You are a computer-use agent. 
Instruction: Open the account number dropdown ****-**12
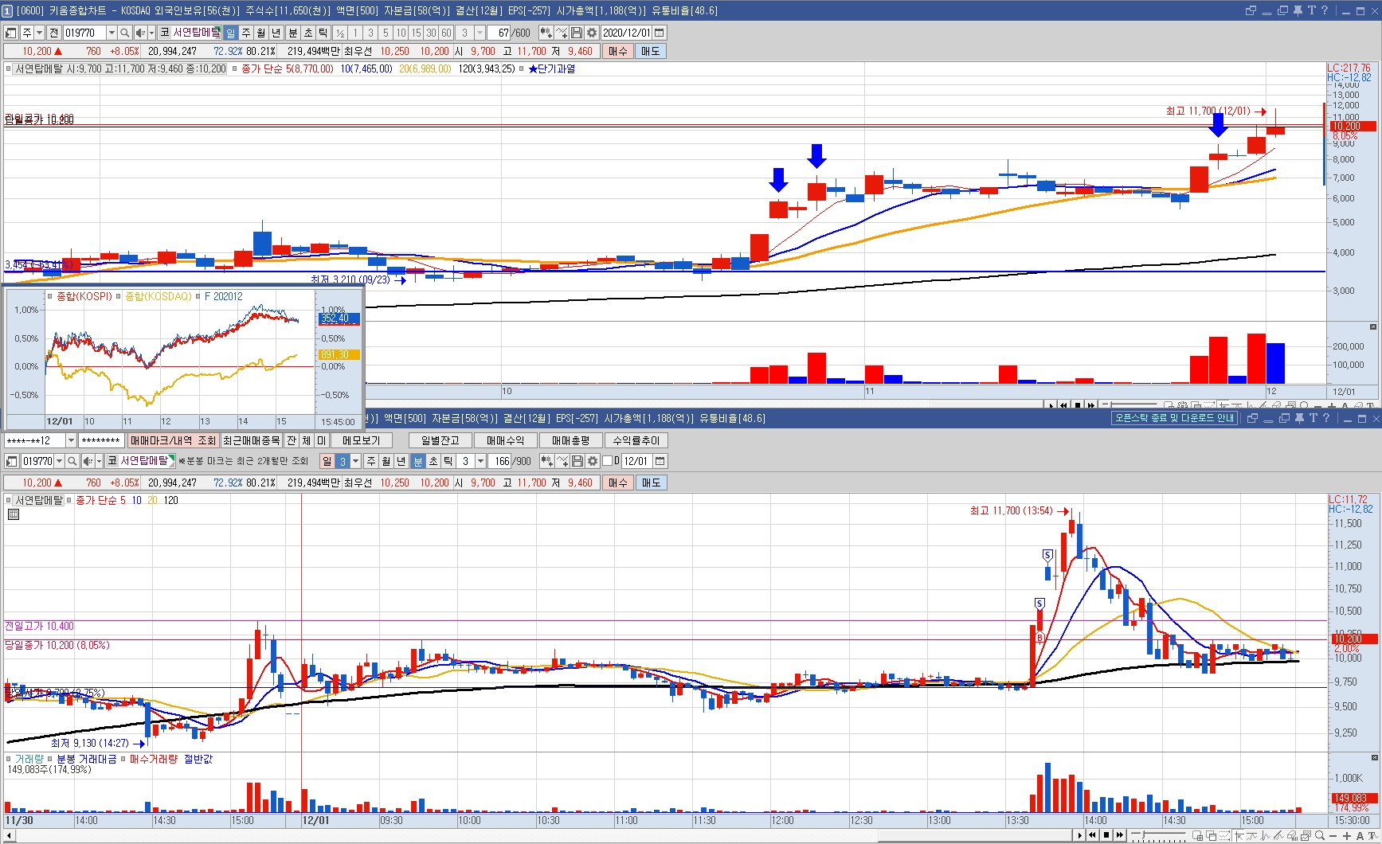click(71, 440)
